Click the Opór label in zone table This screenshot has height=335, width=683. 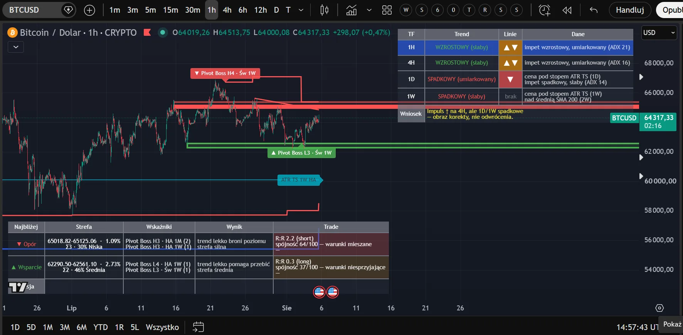point(27,244)
